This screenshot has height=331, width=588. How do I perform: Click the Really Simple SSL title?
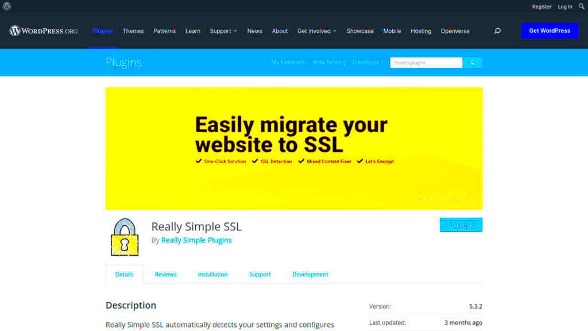click(196, 226)
